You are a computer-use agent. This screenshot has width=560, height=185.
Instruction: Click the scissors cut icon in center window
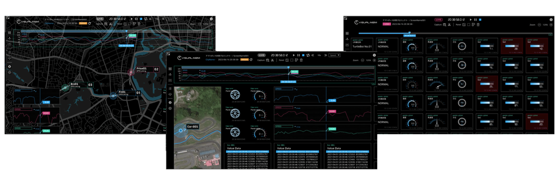272,60
